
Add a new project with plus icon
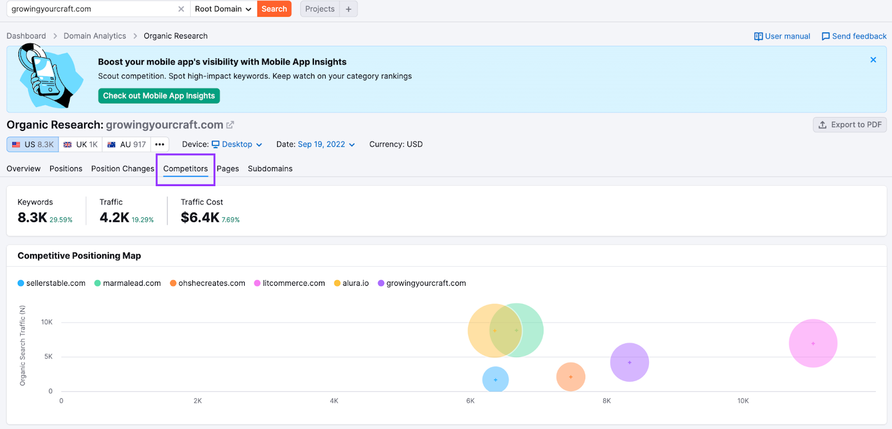(348, 9)
